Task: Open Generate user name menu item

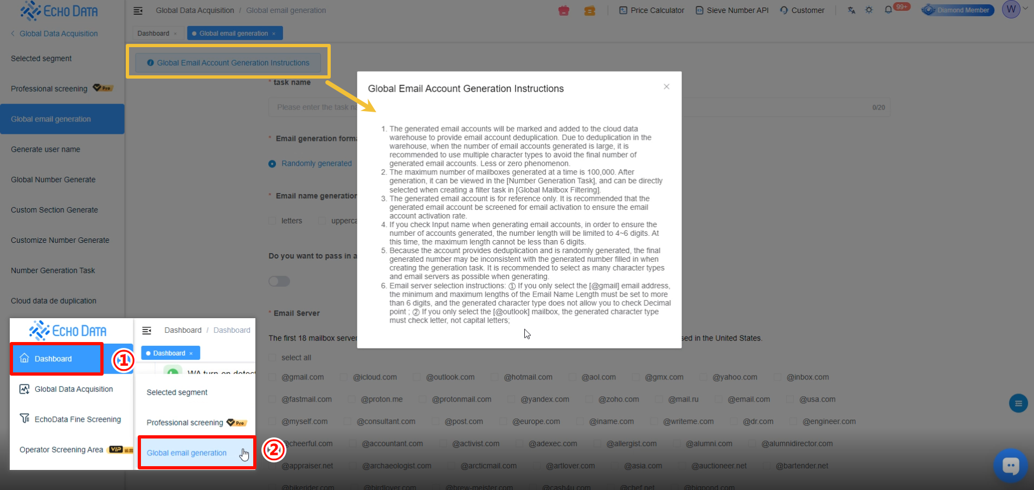Action: pyautogui.click(x=46, y=150)
